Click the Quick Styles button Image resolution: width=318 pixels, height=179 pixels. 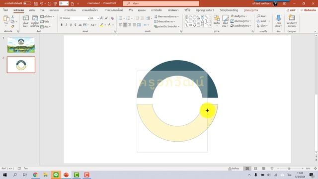coord(225,21)
